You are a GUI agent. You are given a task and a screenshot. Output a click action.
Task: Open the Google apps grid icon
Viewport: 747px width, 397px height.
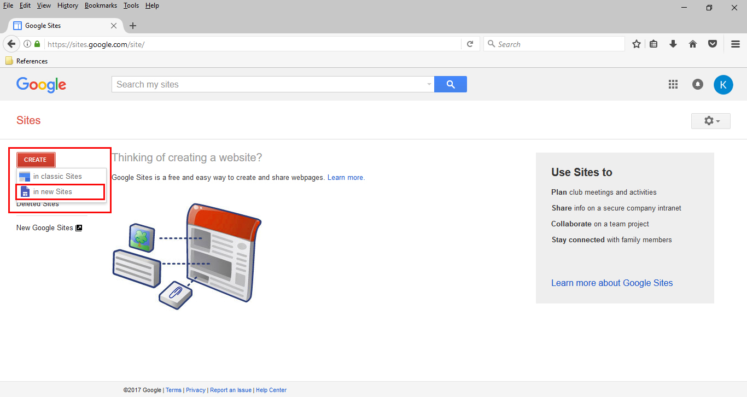point(673,84)
